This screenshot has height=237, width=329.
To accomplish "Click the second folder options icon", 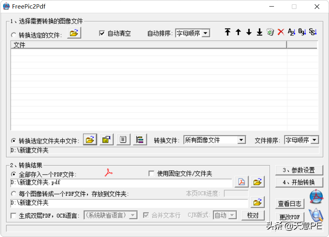I will 107,140.
